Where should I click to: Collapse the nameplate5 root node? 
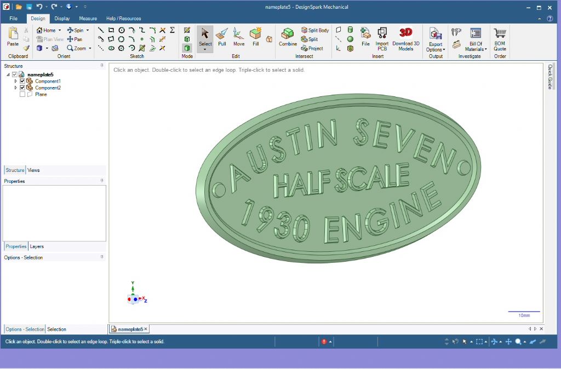[x=8, y=74]
